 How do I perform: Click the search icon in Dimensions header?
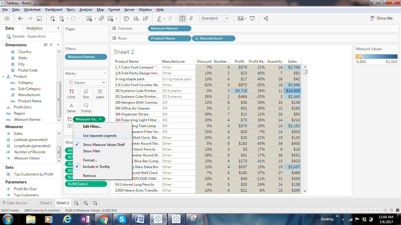[51, 45]
